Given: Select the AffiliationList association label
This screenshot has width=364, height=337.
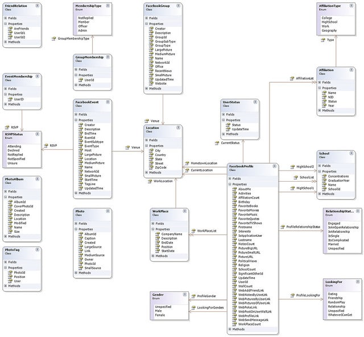Looking at the screenshot, I should 305,79.
